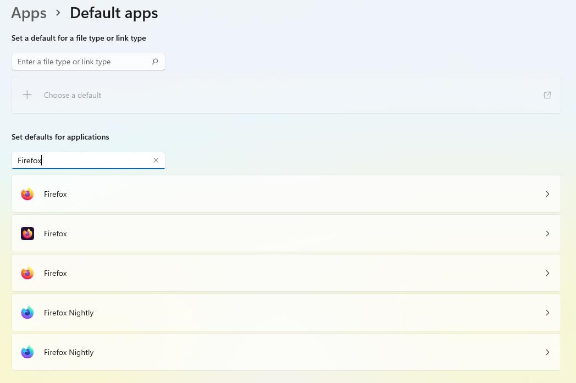
Task: Clear the Firefox search with the X button
Action: (156, 160)
